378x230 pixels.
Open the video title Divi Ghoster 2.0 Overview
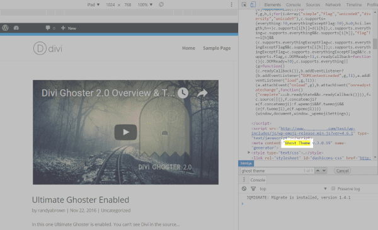[108, 93]
